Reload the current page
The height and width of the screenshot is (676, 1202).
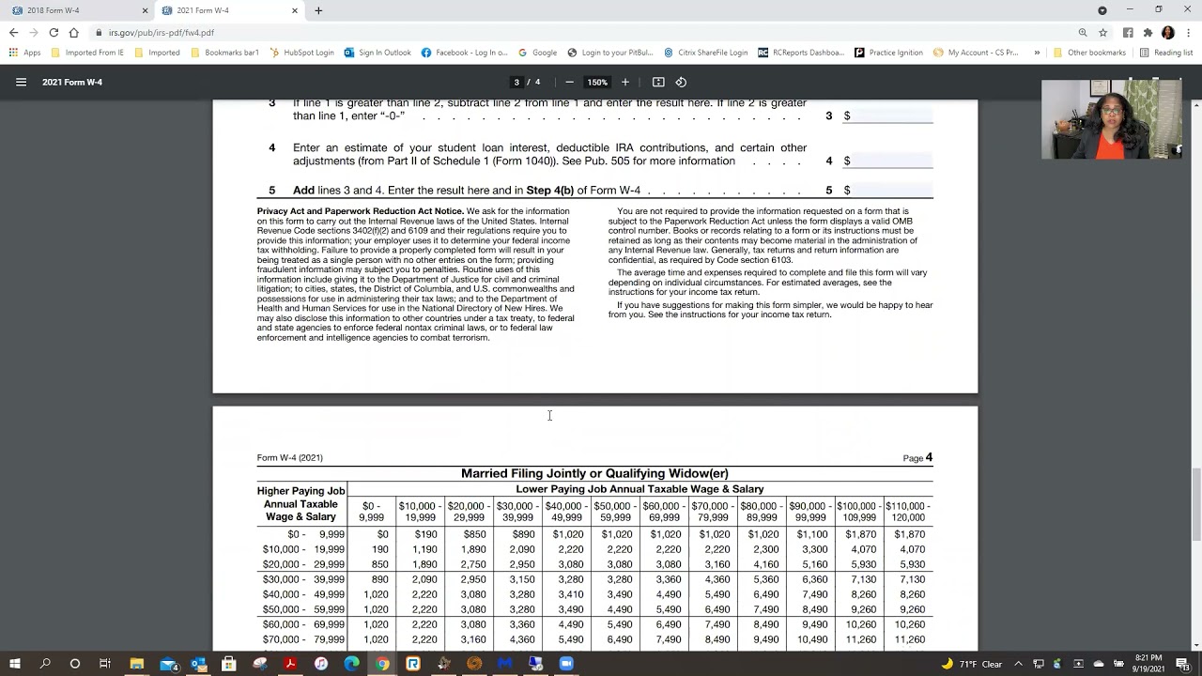point(54,32)
